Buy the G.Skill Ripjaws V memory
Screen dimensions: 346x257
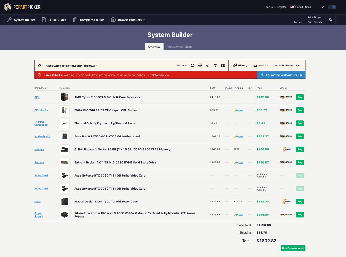pos(300,149)
